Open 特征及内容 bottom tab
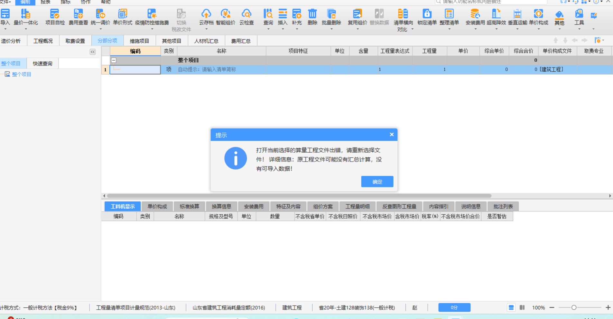613x319 pixels. click(288, 206)
